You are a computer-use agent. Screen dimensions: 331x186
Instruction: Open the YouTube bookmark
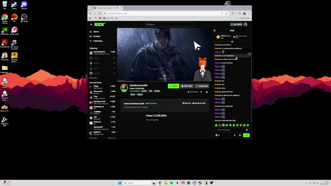pos(100,18)
